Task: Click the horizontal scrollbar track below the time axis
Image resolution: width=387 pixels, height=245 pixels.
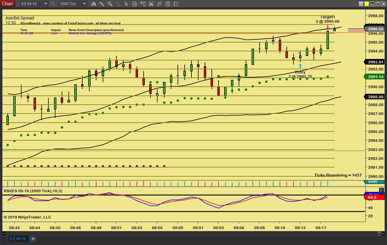Action: [192, 234]
